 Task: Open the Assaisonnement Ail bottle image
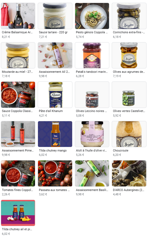(x=55, y=55)
